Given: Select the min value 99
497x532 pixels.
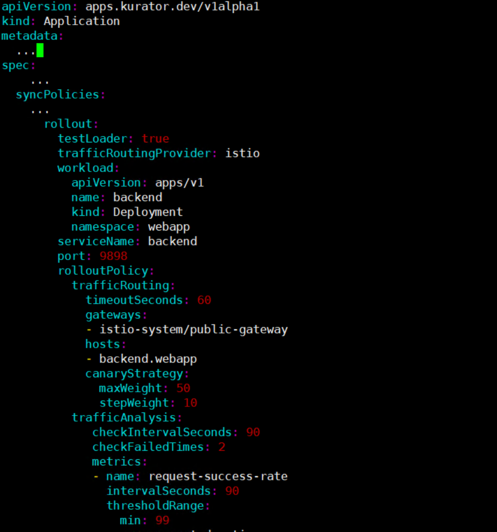Looking at the screenshot, I should click(x=162, y=520).
